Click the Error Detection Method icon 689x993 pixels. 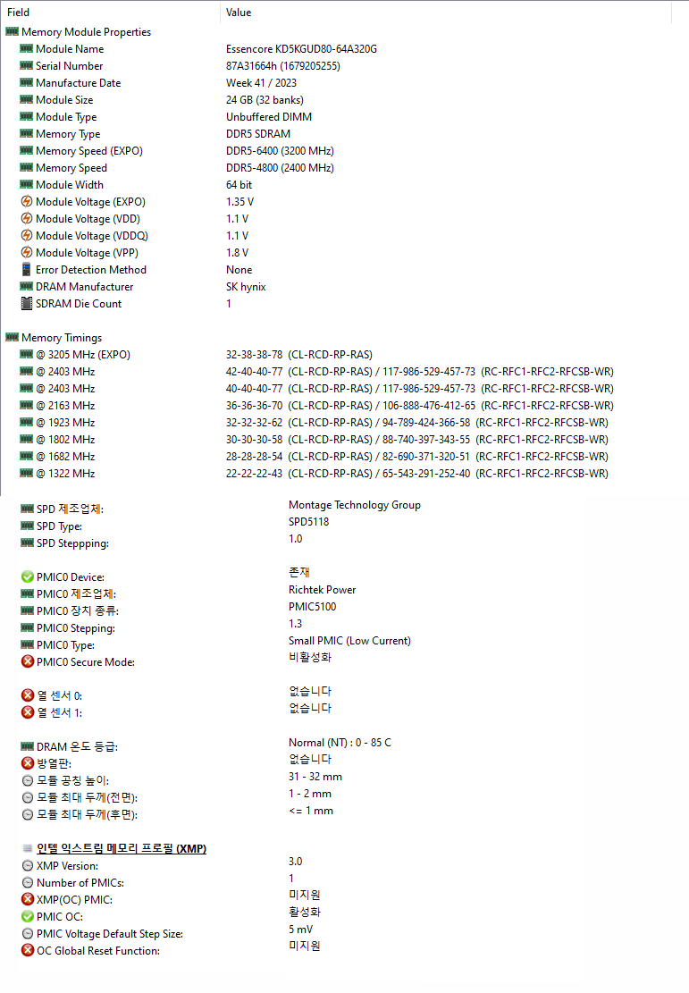(x=27, y=269)
